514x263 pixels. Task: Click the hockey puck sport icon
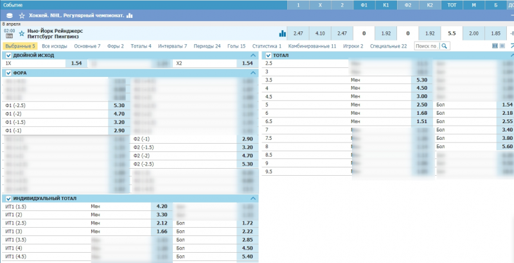coord(9,15)
